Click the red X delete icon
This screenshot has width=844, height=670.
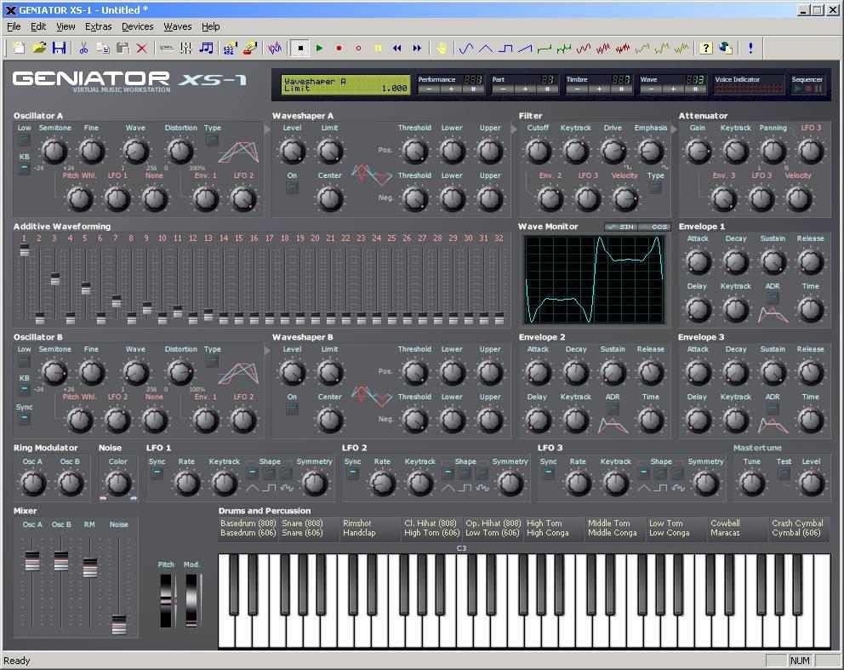point(141,48)
